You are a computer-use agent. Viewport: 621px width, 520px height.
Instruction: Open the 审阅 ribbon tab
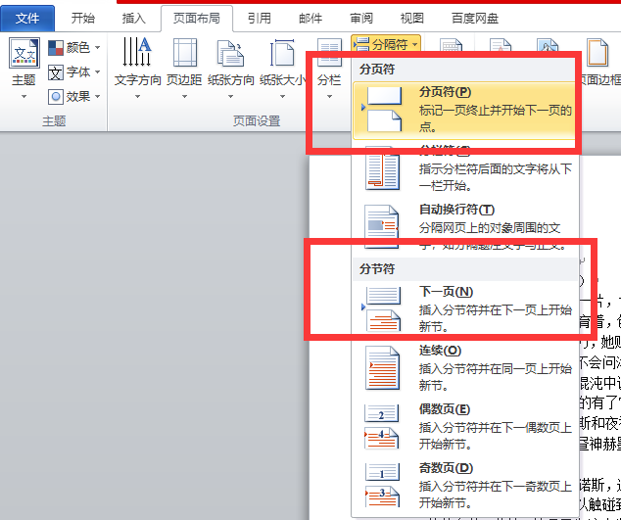(361, 19)
